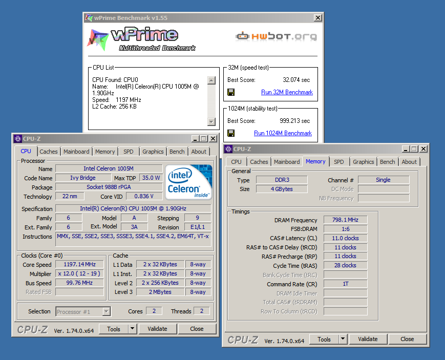
Task: Select Memory tab in right CPU-Z
Action: click(315, 161)
